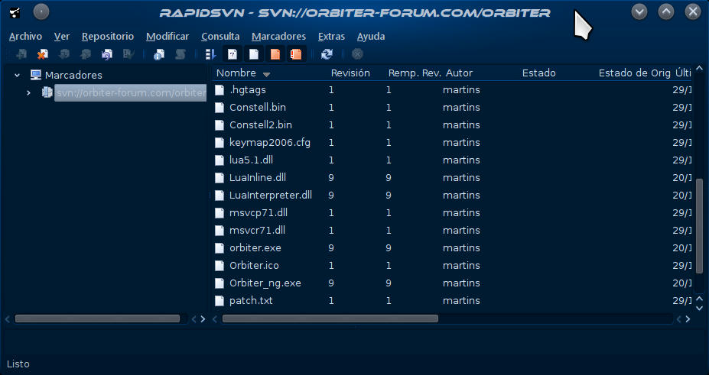
Task: Sort by the Nombre column header
Action: [236, 73]
